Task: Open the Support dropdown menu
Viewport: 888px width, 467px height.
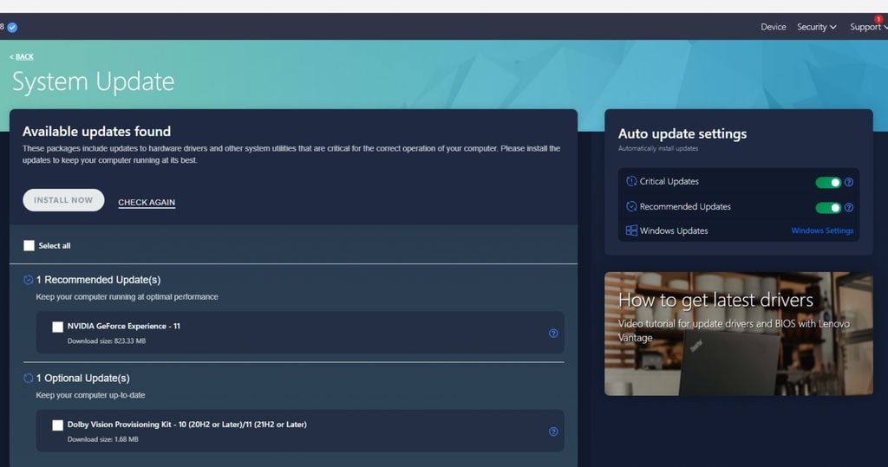Action: (x=867, y=27)
